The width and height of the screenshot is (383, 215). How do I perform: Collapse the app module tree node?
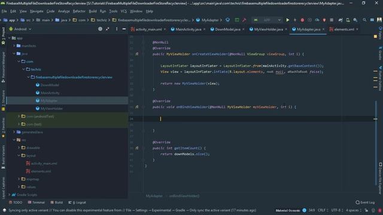10,38
